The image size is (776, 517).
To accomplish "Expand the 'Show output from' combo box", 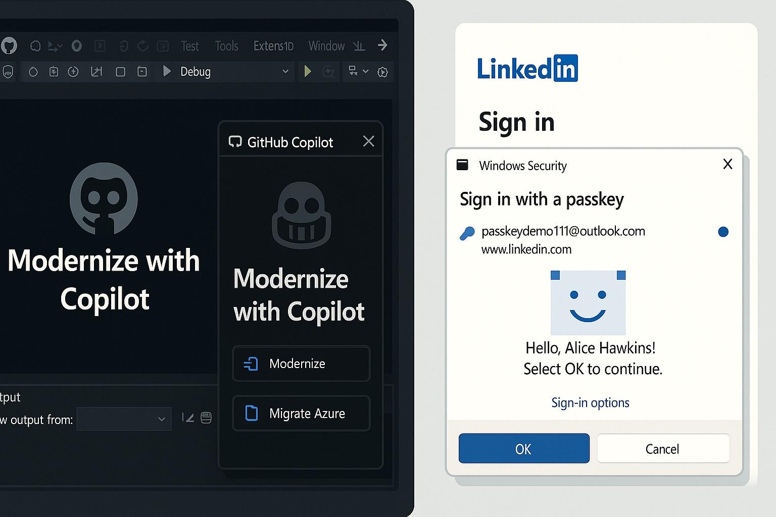I will [161, 419].
